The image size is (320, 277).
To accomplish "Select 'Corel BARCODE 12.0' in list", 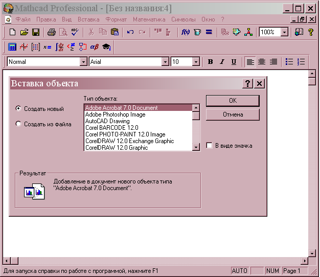I will [138, 128].
